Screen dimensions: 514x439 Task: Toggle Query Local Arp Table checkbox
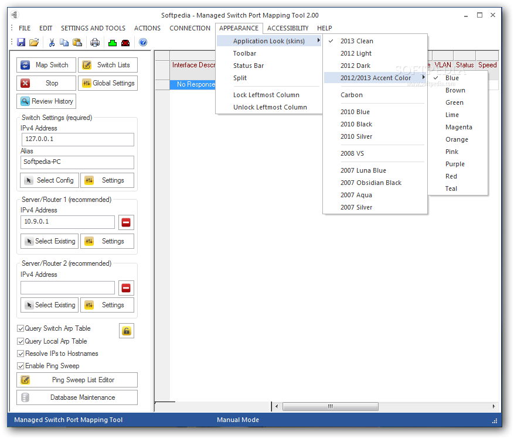21,341
